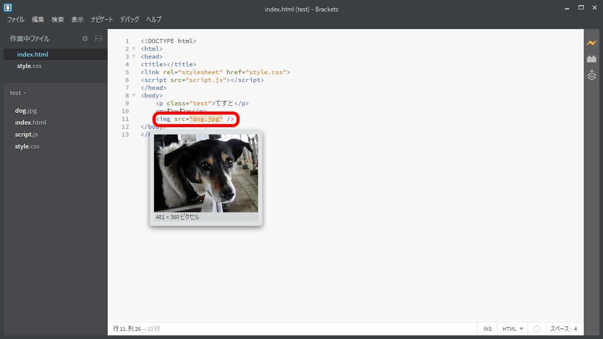The height and width of the screenshot is (339, 603).
Task: Open the ファイル menu
Action: coord(16,20)
